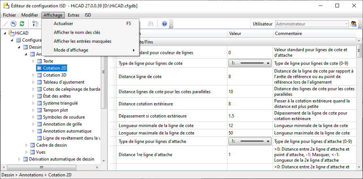Click Afficher les entrées masquées
Image resolution: width=363 pixels, height=179 pixels.
(x=82, y=41)
